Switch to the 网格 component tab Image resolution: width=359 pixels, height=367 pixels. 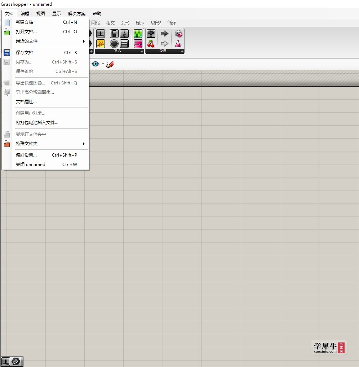pos(96,23)
